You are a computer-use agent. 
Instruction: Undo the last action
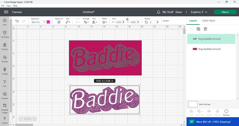(x=17, y=21)
